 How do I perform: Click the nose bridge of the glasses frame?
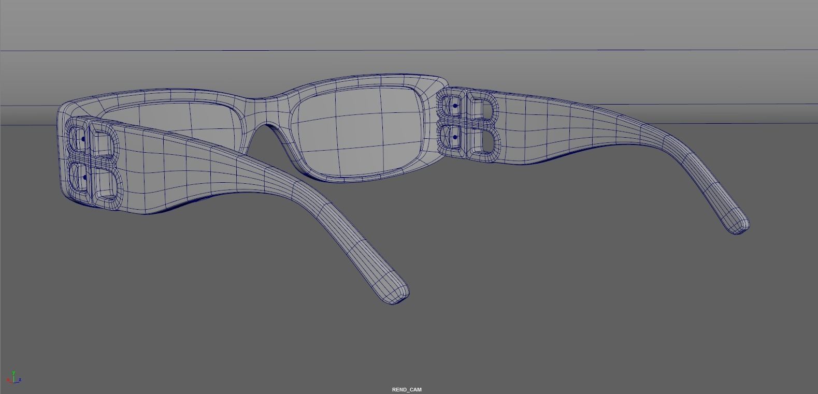point(266,111)
